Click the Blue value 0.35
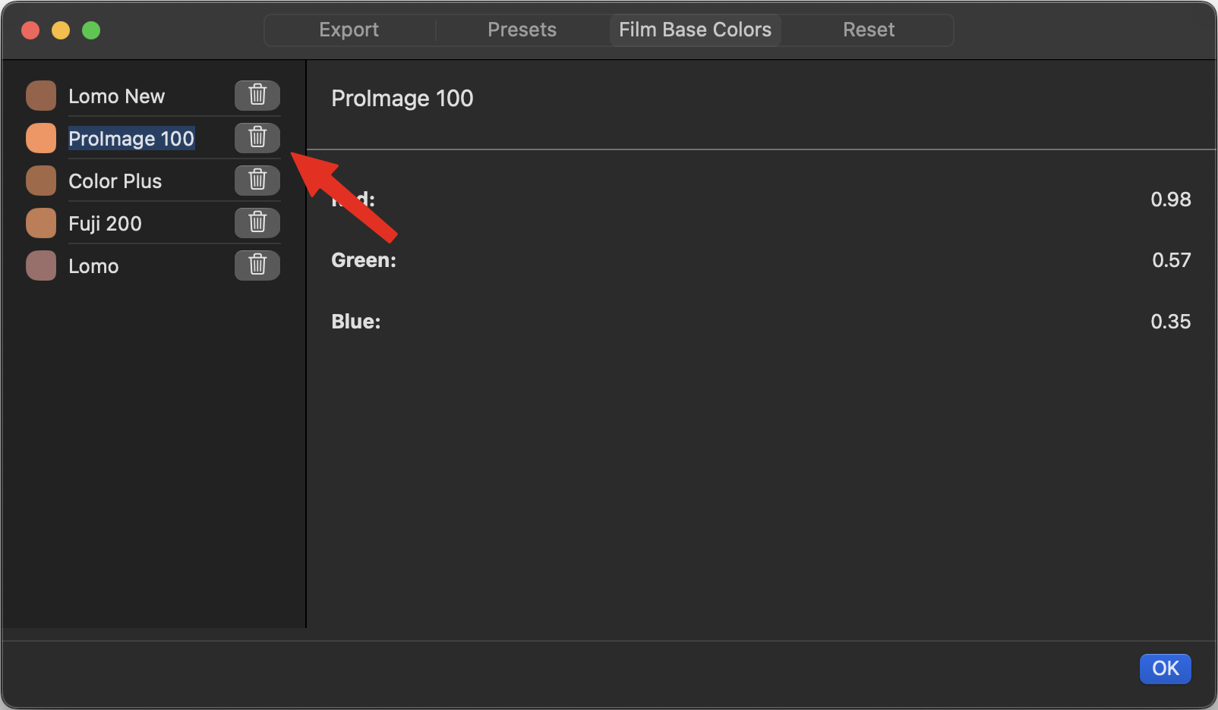The width and height of the screenshot is (1218, 710). (x=1171, y=321)
